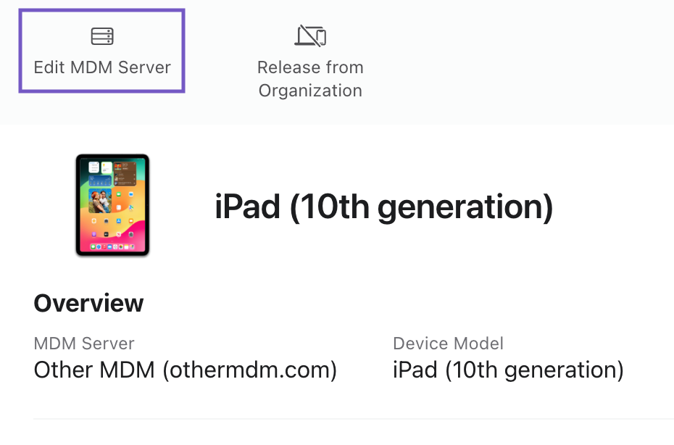The image size is (674, 445).
Task: Click the word Organization in the toolbar
Action: tap(310, 91)
